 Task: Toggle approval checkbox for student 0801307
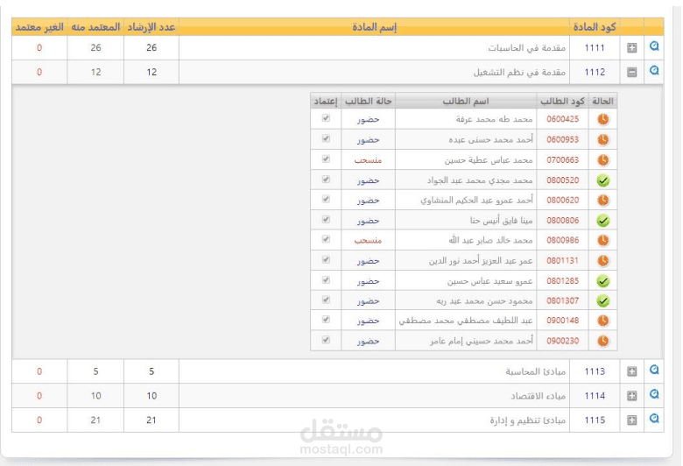[x=326, y=300]
